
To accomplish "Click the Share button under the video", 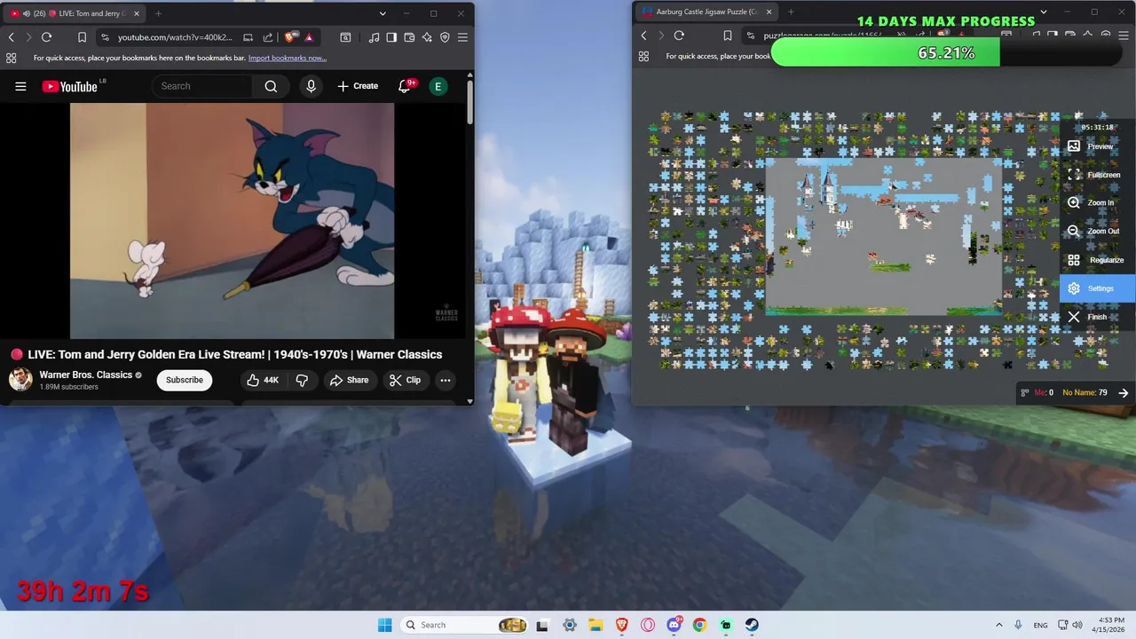I will [349, 380].
